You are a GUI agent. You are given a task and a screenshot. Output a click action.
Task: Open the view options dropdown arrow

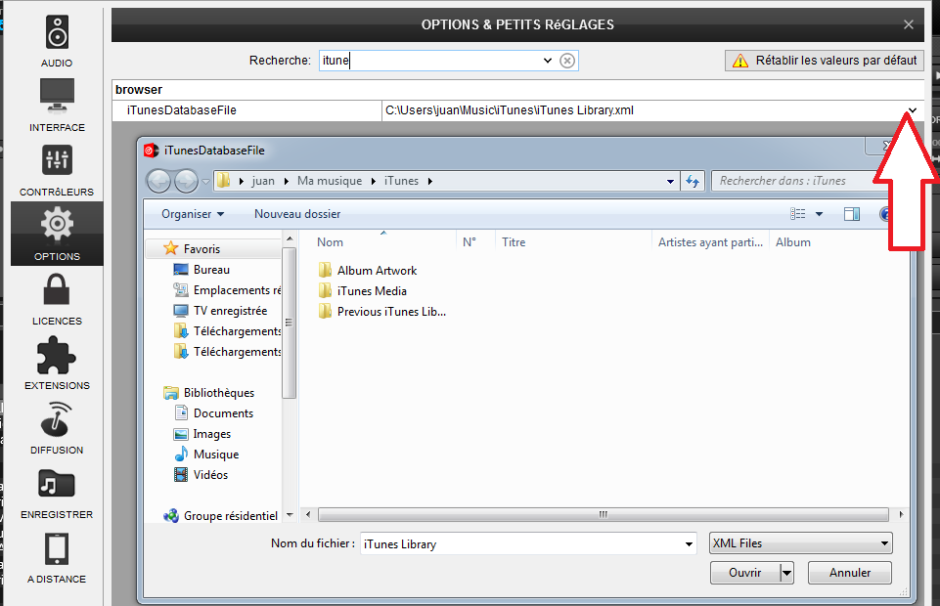tap(819, 214)
